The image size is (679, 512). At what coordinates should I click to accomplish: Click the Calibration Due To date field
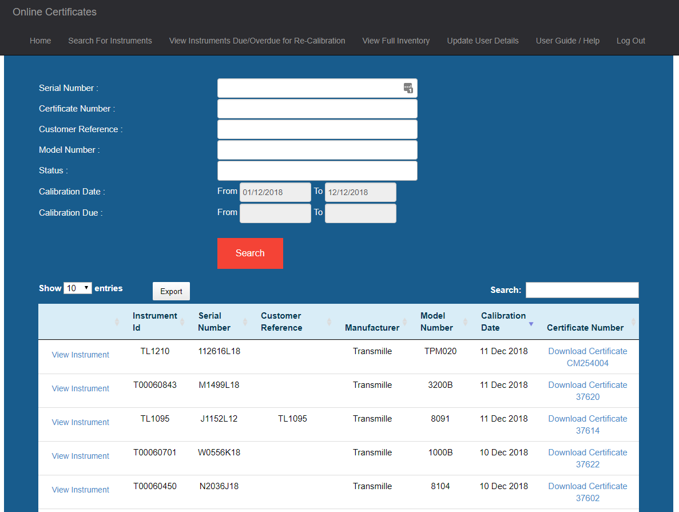[x=361, y=213]
